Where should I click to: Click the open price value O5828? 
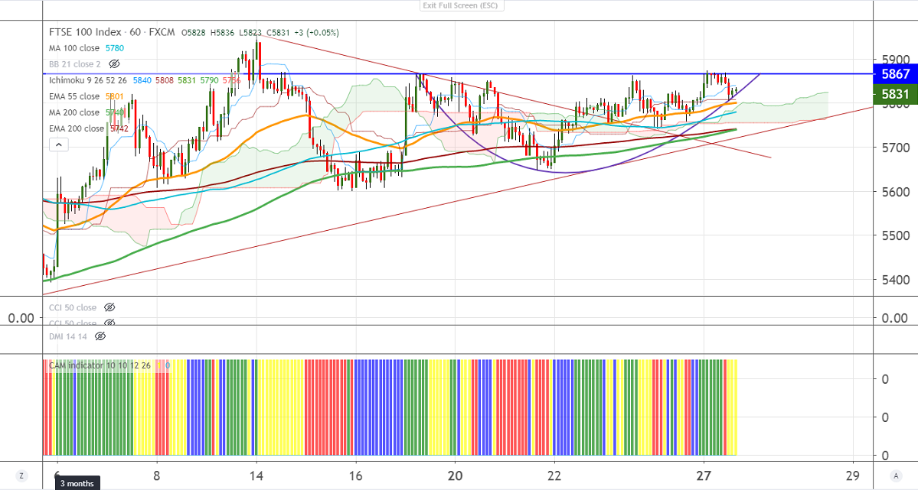coord(193,33)
